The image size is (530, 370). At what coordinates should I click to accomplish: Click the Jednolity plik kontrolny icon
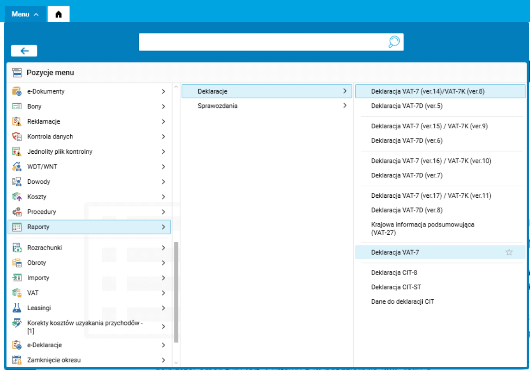point(17,151)
